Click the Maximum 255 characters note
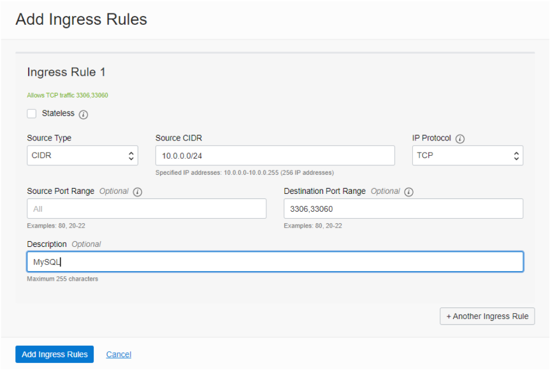Viewport: 550px width, 370px height. click(62, 278)
